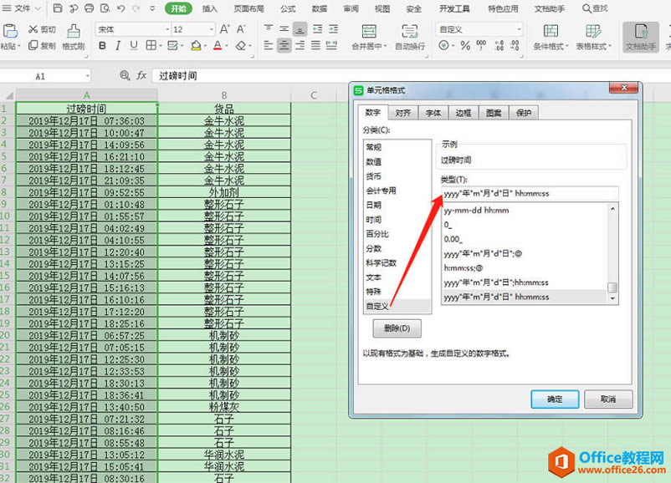
Task: Apply thousands separator style
Action: (x=481, y=45)
